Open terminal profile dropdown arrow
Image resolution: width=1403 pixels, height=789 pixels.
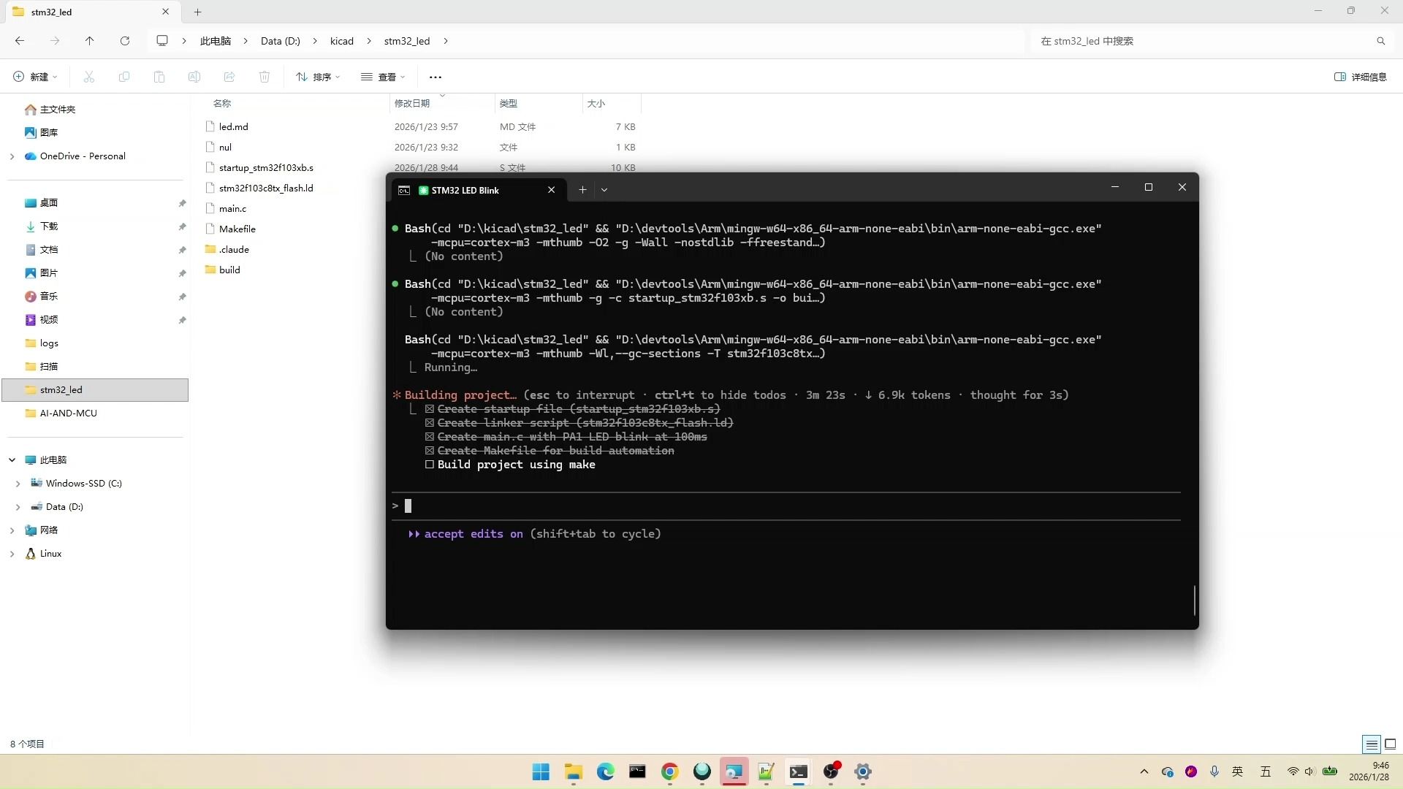[604, 190]
